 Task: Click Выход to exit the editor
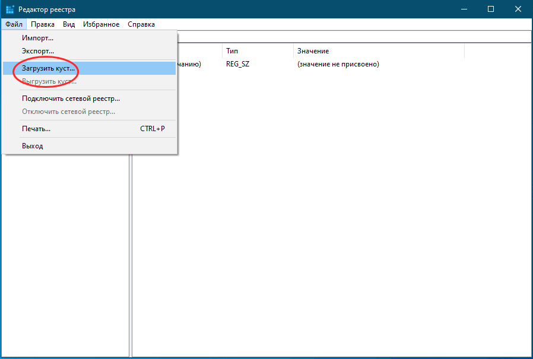pos(33,146)
